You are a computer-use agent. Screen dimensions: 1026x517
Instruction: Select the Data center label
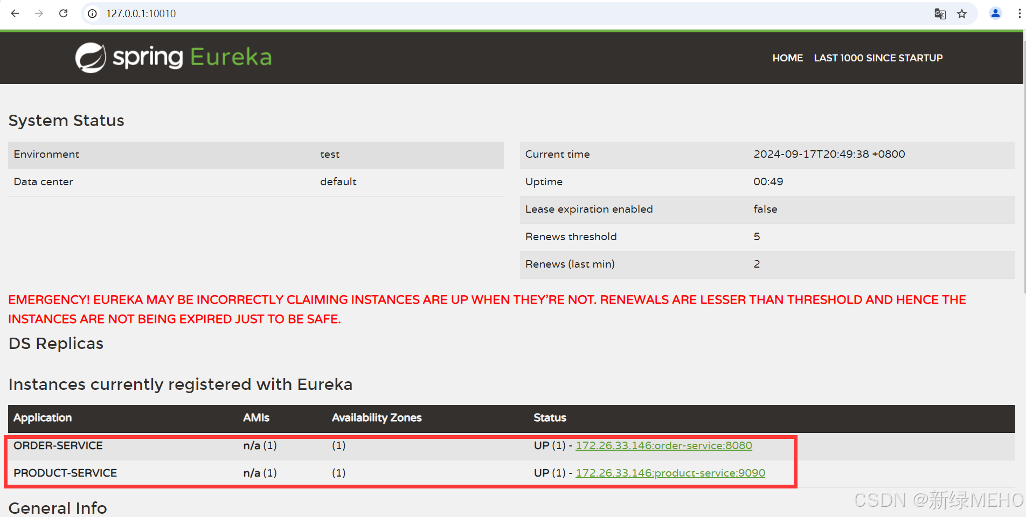point(43,181)
